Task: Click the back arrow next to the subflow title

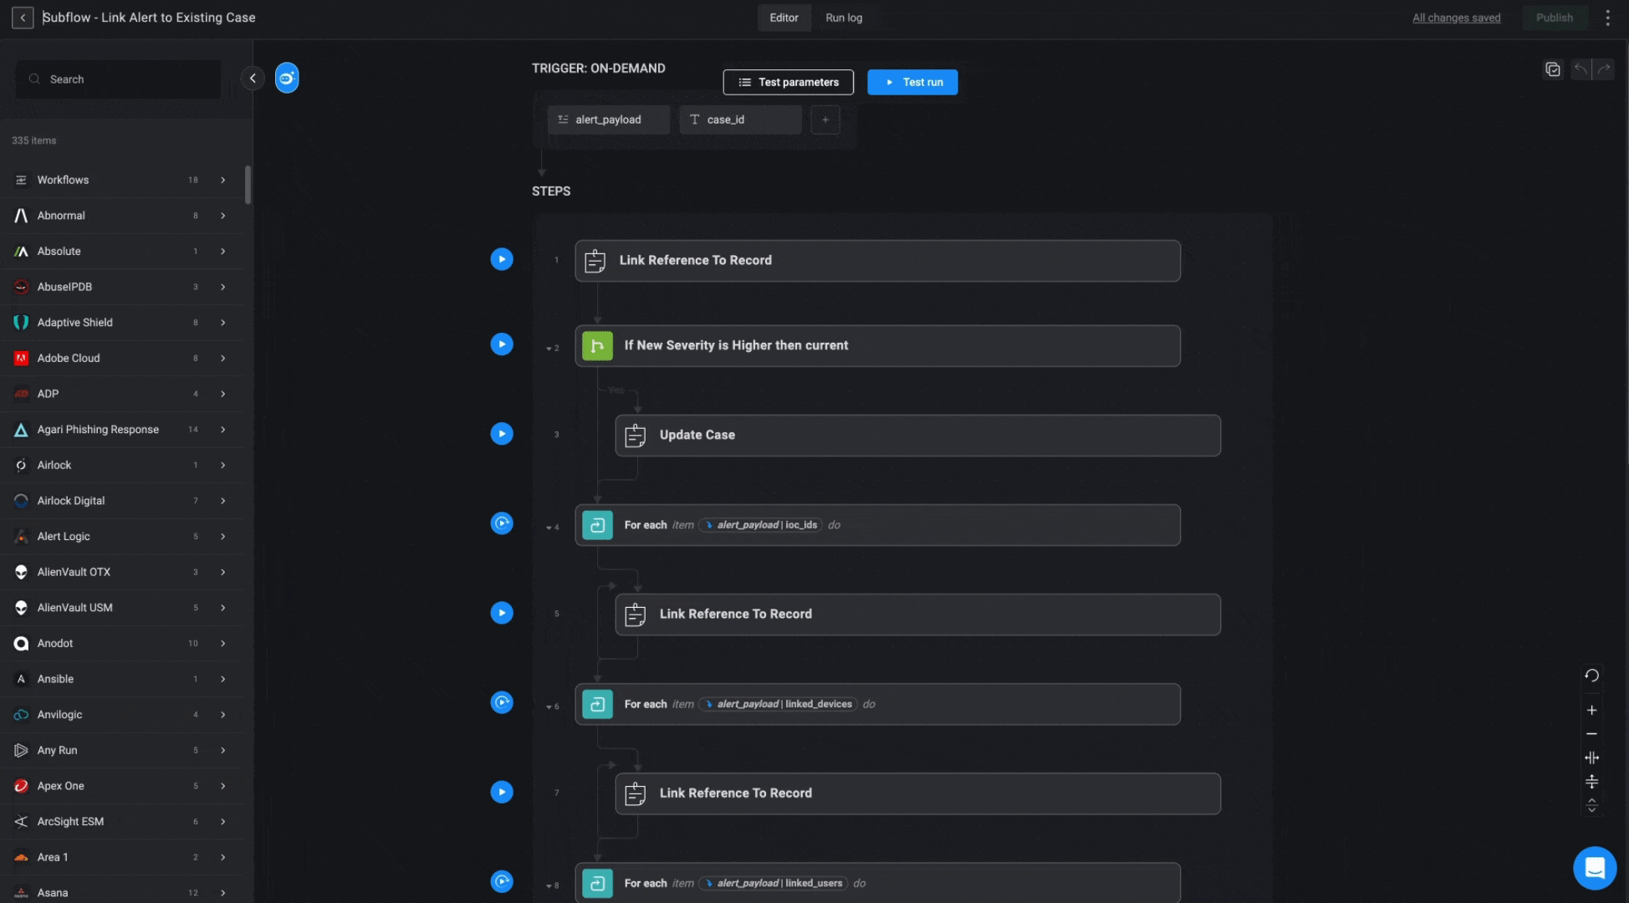Action: [x=23, y=18]
